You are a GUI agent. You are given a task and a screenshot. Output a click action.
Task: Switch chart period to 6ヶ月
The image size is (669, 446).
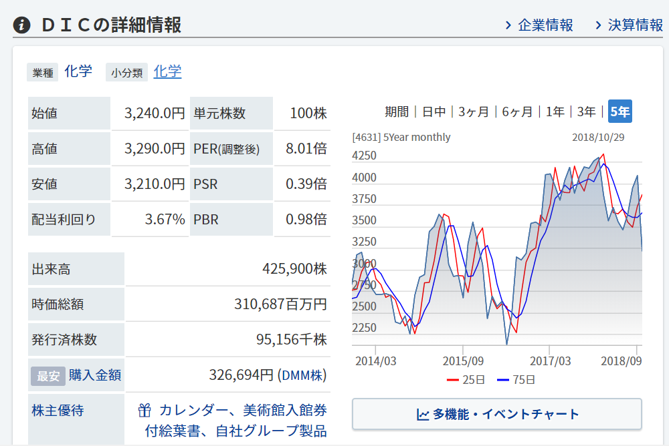coord(518,111)
